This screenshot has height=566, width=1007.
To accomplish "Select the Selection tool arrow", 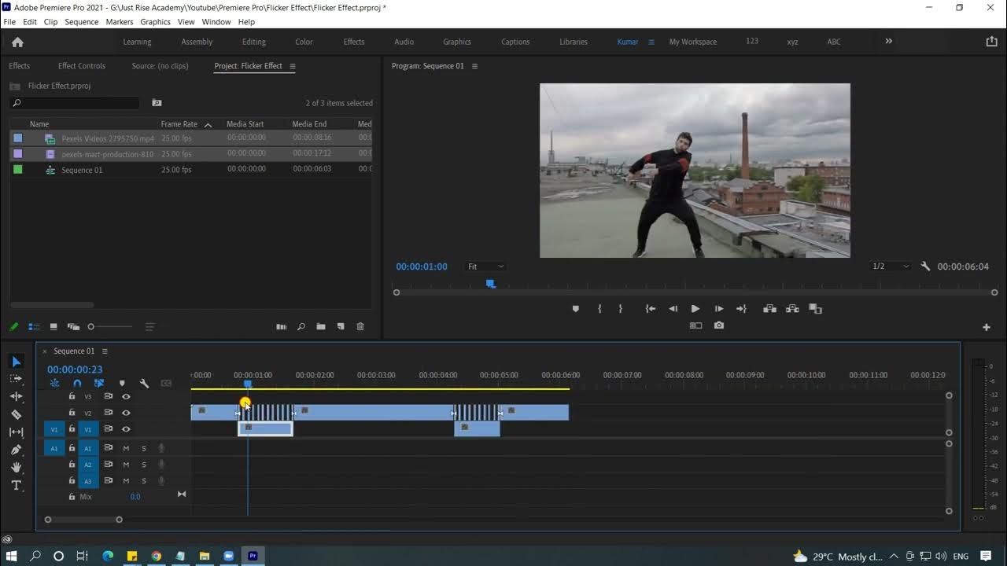I will pos(17,362).
